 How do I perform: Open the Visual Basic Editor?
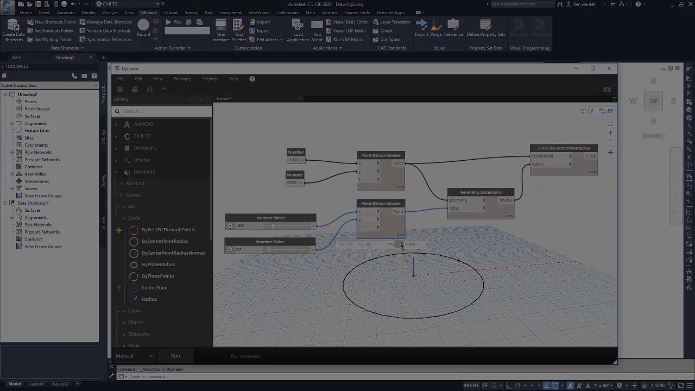(346, 22)
